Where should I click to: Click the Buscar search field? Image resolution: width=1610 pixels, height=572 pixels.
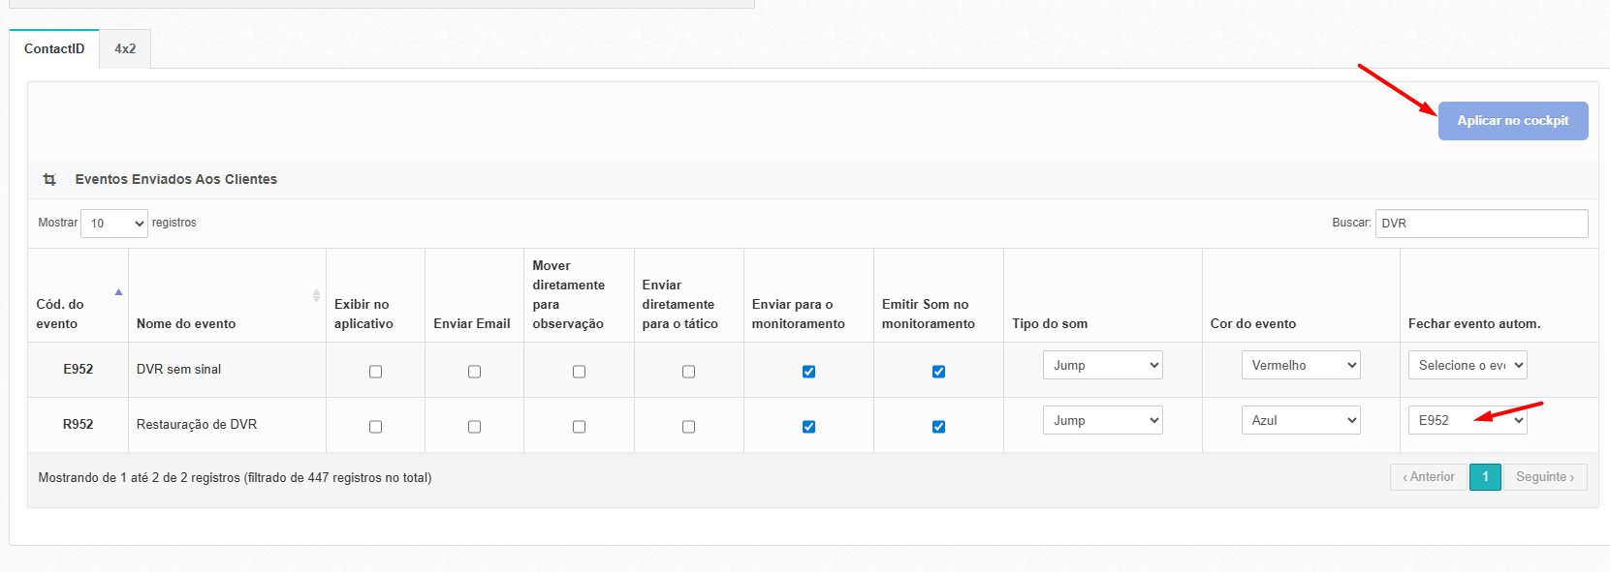coord(1481,224)
